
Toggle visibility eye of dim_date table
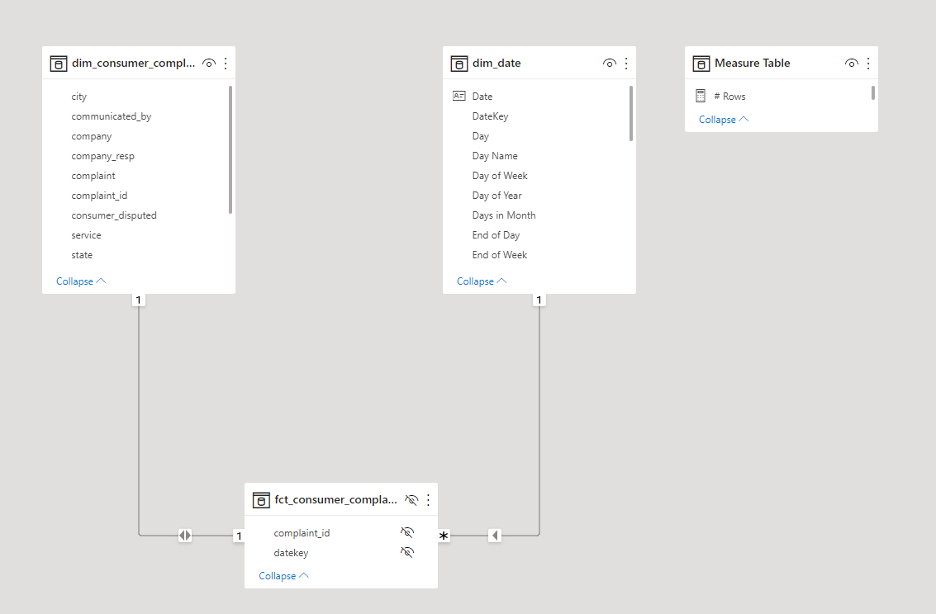coord(610,64)
